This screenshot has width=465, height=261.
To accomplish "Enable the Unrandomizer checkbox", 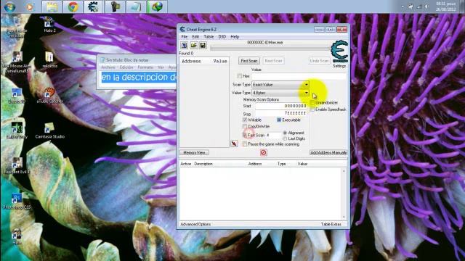I will click(x=312, y=102).
